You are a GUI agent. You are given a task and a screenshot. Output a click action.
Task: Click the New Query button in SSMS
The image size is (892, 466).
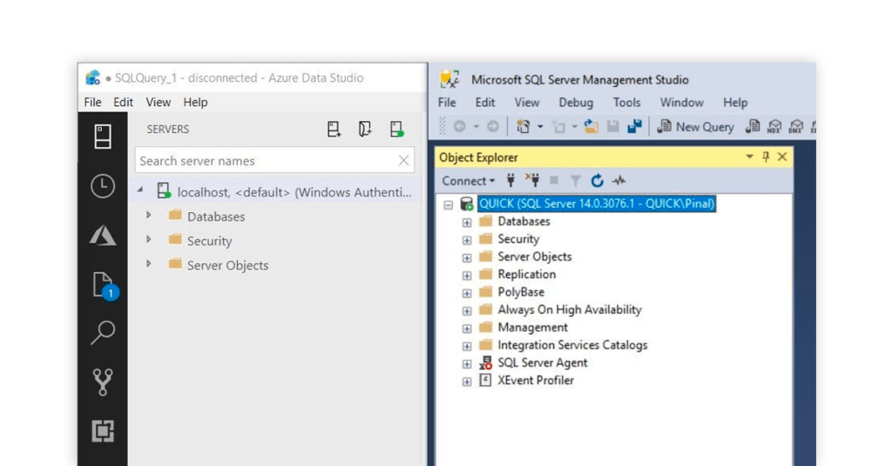tap(696, 127)
